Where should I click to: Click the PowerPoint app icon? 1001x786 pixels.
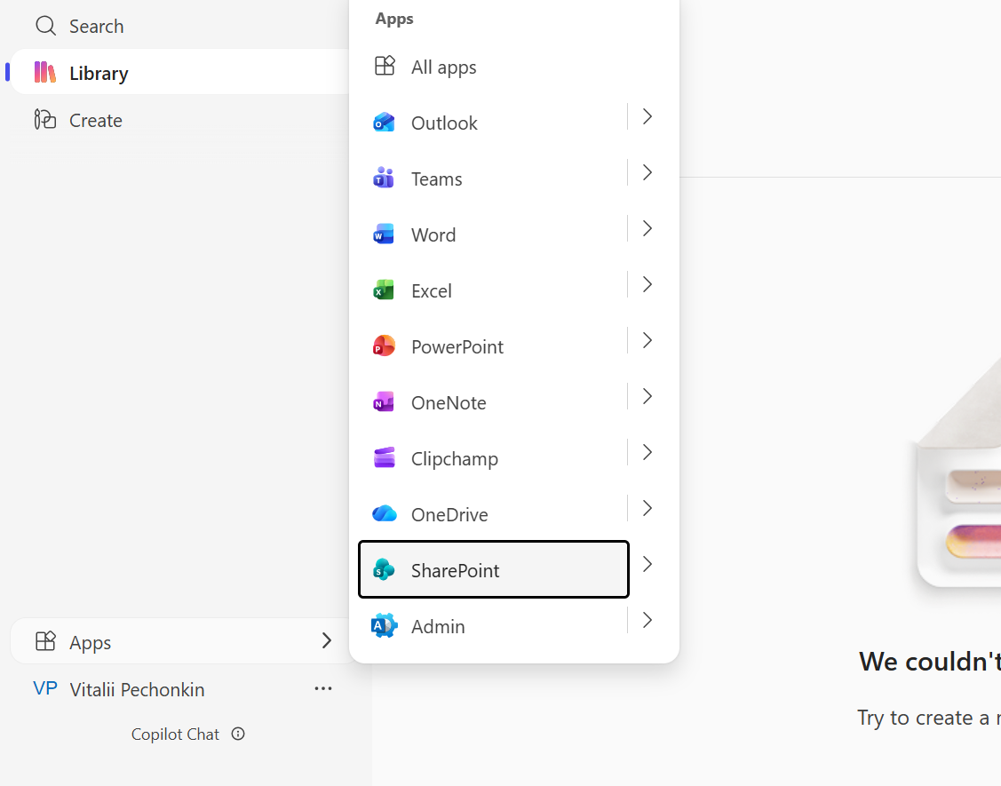384,346
